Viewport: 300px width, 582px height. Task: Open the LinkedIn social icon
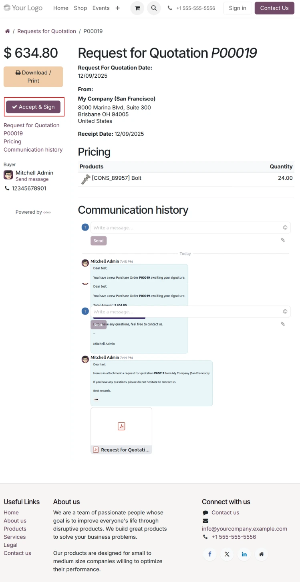[244, 554]
